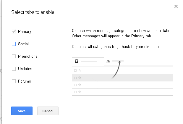Cancel the tab selection dialog

click(48, 111)
